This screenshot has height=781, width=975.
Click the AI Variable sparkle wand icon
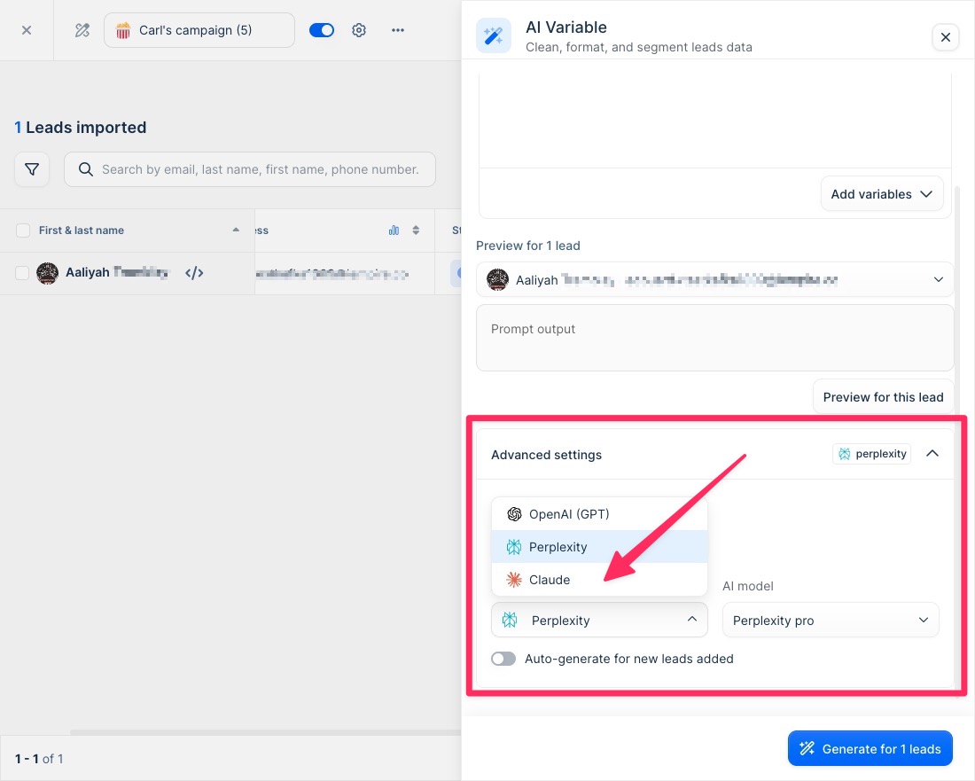494,36
